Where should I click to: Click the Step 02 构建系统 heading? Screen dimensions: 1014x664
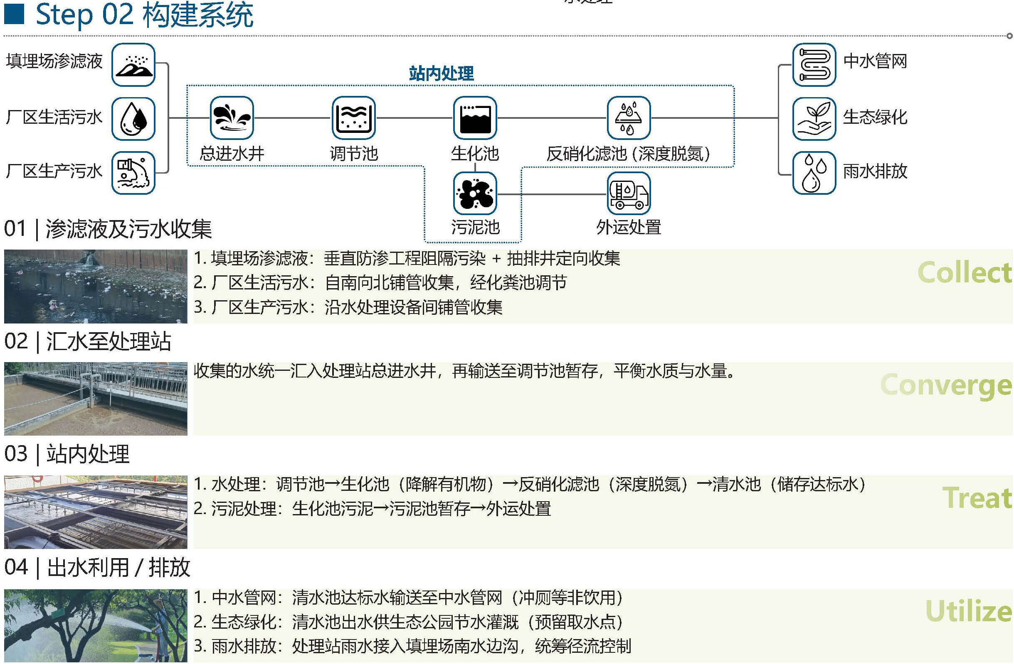[144, 15]
